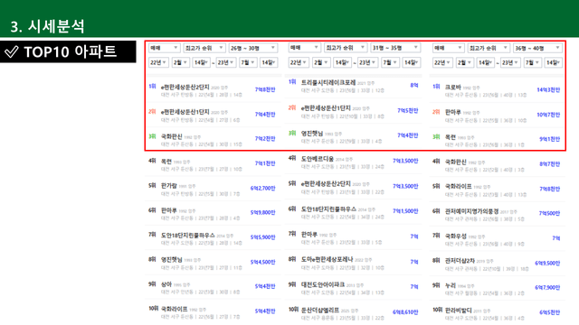
Task: Open the 22년 start year dropdown in 26평~30평 panel
Action: click(158, 62)
